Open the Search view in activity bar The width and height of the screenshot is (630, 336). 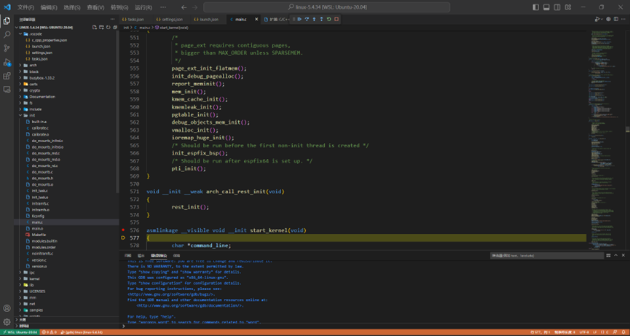pos(7,34)
